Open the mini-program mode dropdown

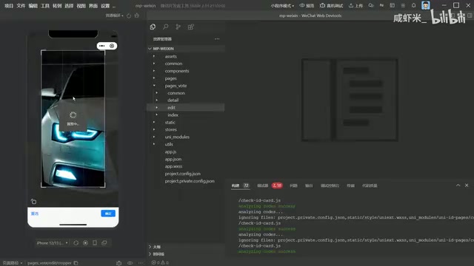(282, 6)
